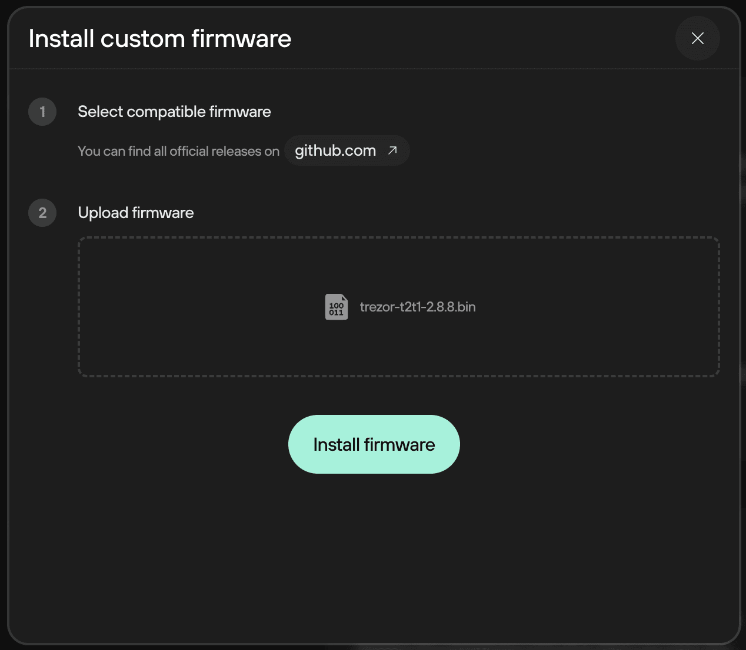Open the github.com releases link

point(347,150)
